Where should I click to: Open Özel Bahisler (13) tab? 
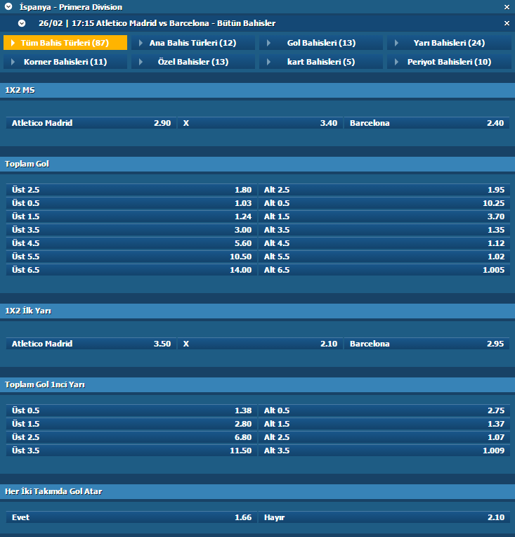[193, 62]
